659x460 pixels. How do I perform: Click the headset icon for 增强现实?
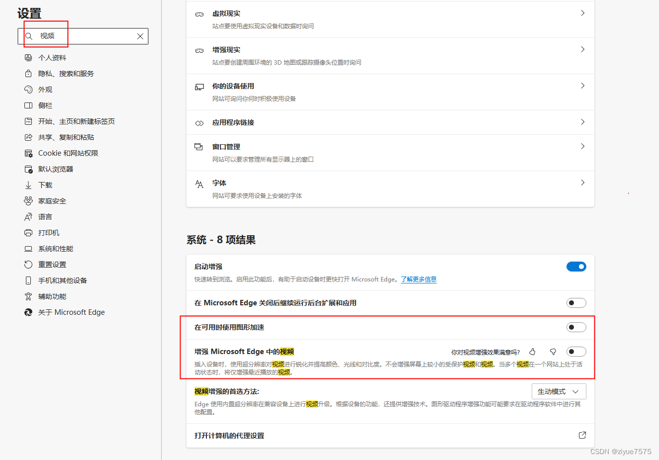pos(199,51)
